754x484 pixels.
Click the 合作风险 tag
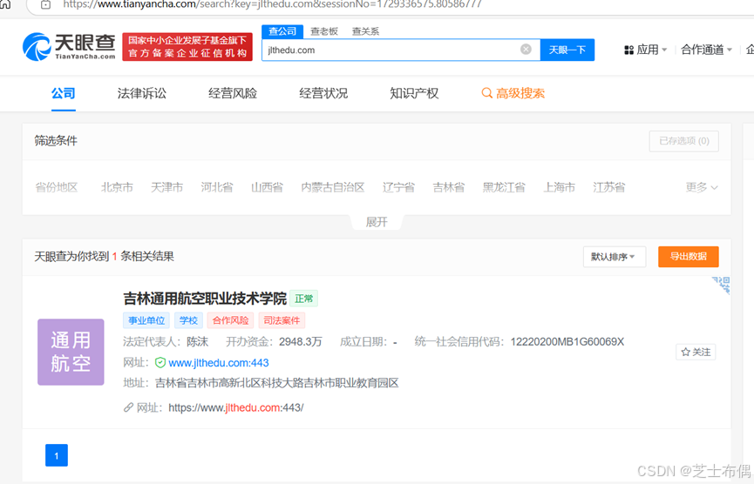(x=230, y=320)
